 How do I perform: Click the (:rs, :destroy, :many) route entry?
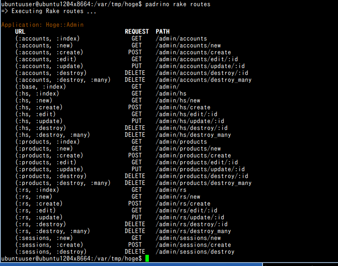pyautogui.click(x=52, y=231)
